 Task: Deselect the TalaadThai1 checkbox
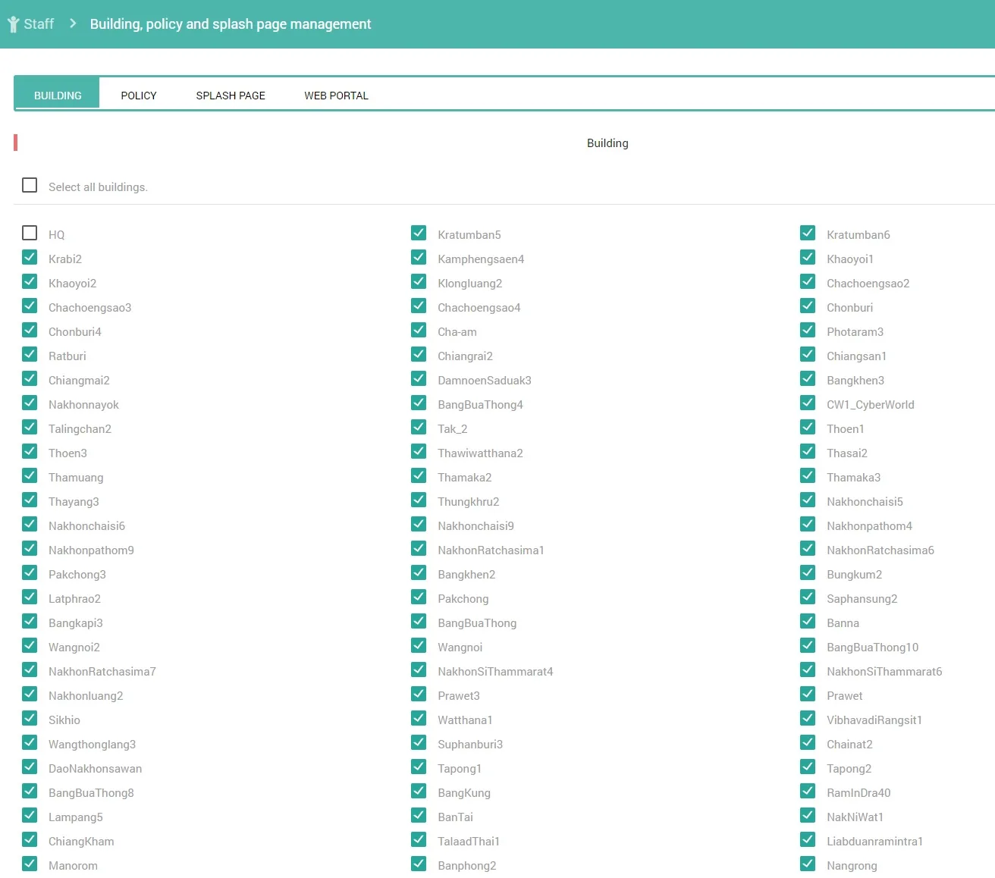419,839
